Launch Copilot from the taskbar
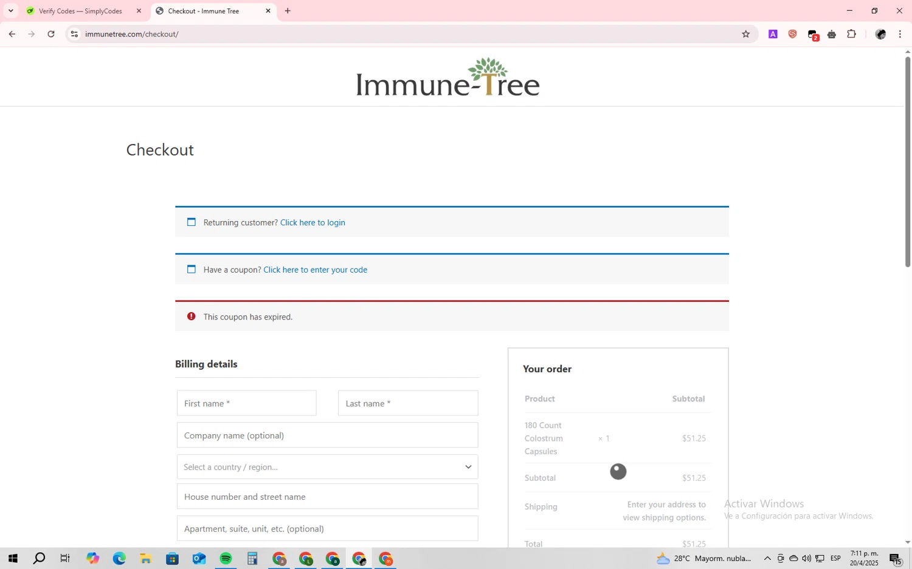The image size is (912, 569). point(92,559)
